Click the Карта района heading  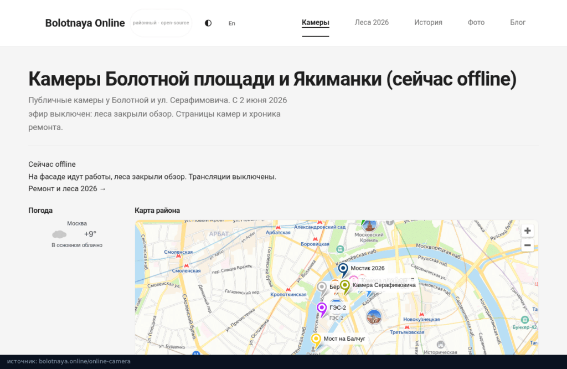coord(157,211)
